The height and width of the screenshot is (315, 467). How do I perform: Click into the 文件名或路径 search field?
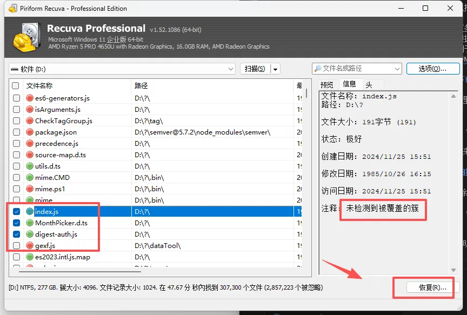click(x=357, y=69)
